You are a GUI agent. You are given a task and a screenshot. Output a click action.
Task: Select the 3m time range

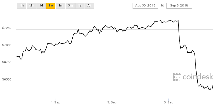[x=70, y=5]
